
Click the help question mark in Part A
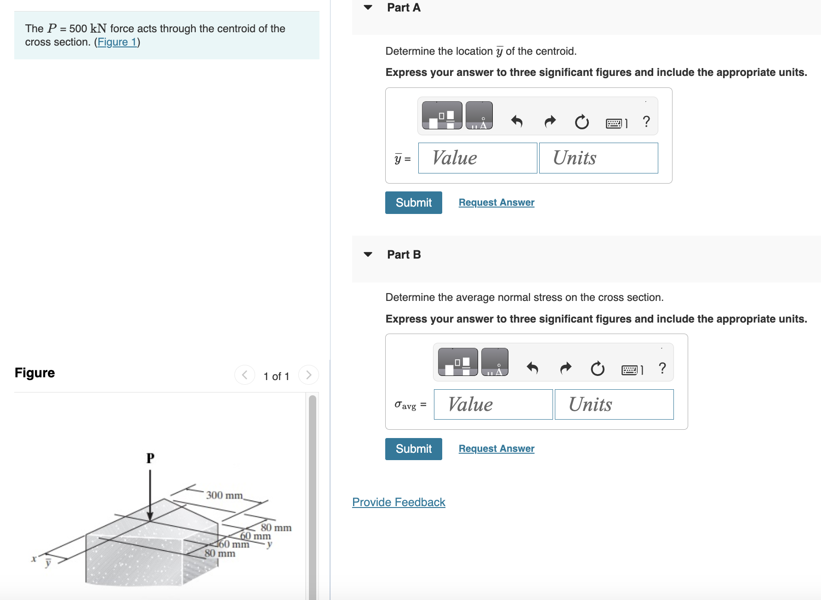(x=646, y=121)
